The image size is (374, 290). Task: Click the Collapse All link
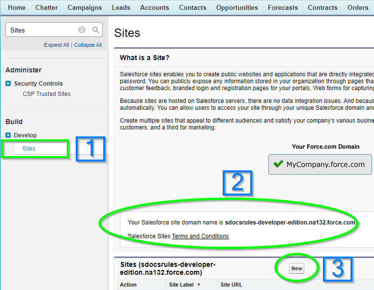click(x=88, y=45)
